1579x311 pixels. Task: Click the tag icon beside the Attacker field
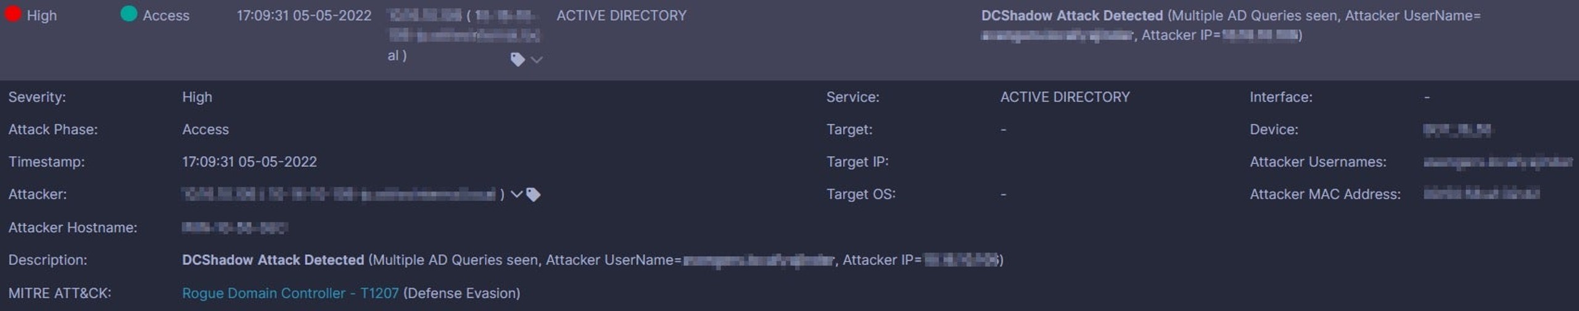point(534,195)
